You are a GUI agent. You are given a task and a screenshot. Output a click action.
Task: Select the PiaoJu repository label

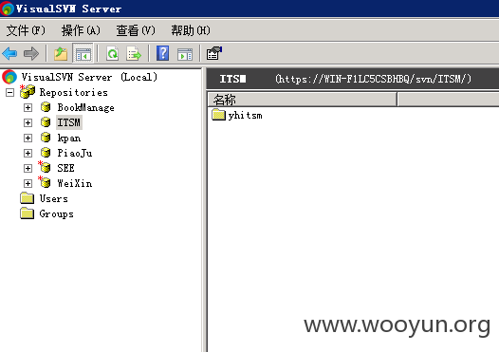coord(75,153)
